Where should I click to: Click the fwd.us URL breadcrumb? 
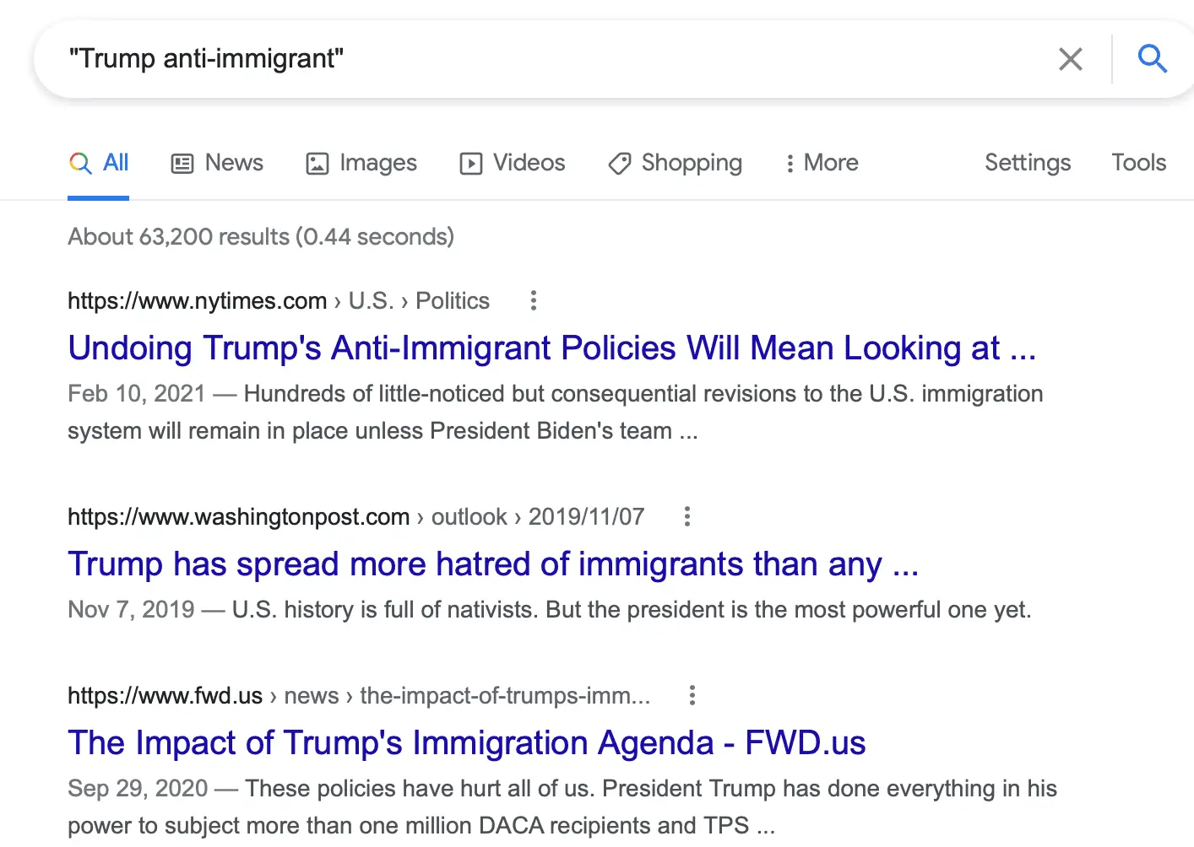point(166,696)
